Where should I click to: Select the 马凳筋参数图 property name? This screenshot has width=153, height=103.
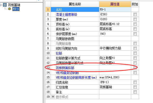65,39
